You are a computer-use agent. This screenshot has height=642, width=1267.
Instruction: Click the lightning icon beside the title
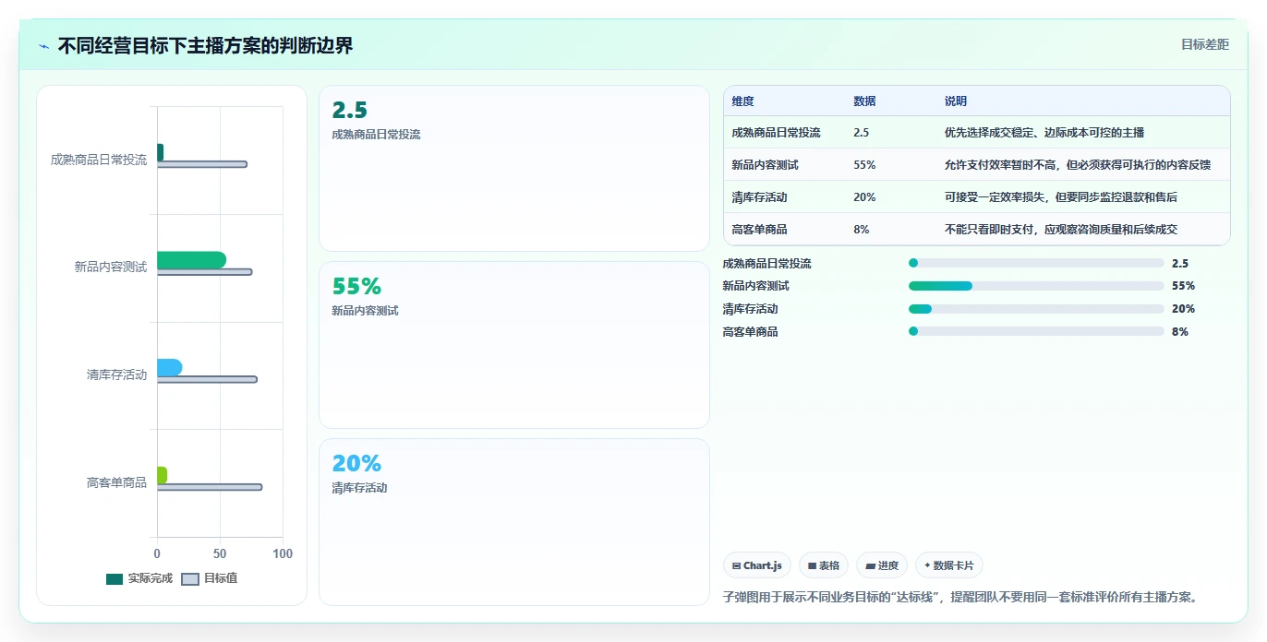[x=44, y=46]
